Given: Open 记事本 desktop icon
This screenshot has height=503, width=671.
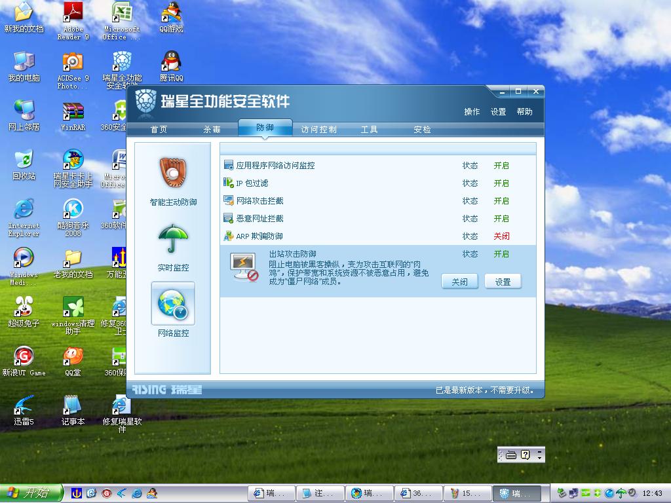Looking at the screenshot, I should point(73,405).
